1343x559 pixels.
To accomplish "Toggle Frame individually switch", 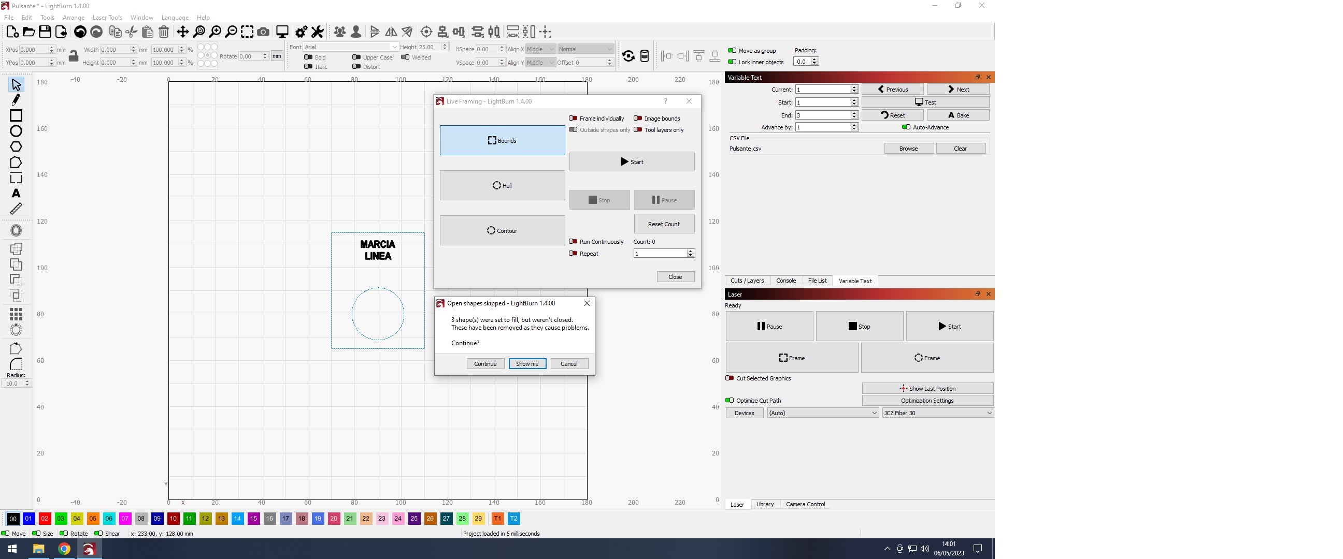I will (x=573, y=118).
